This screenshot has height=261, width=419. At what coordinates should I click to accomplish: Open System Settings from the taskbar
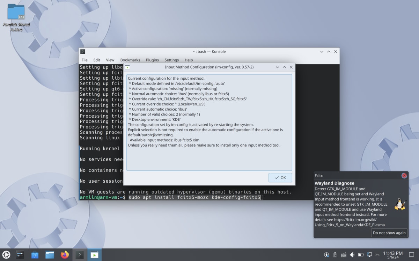coord(20,255)
